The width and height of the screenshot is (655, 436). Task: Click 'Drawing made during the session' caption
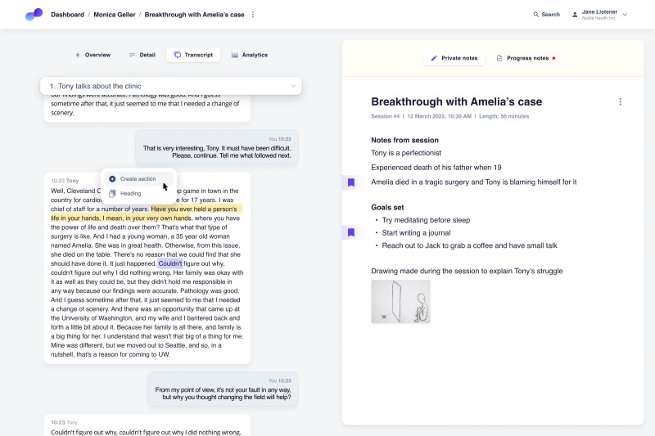[x=467, y=272]
